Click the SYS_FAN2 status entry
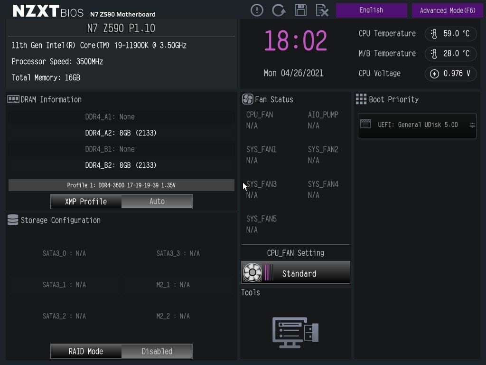Screen dimensions: 486x365 click(323, 155)
